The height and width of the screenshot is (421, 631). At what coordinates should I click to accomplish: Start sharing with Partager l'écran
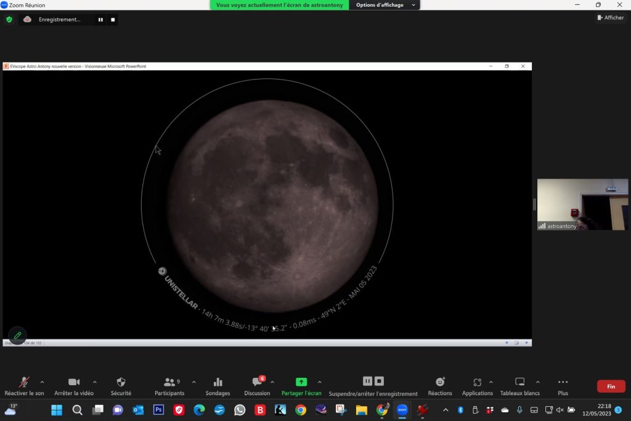click(301, 386)
